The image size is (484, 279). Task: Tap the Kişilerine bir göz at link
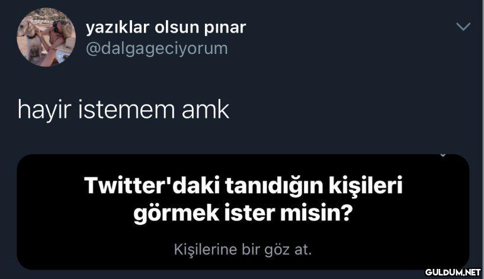(243, 249)
